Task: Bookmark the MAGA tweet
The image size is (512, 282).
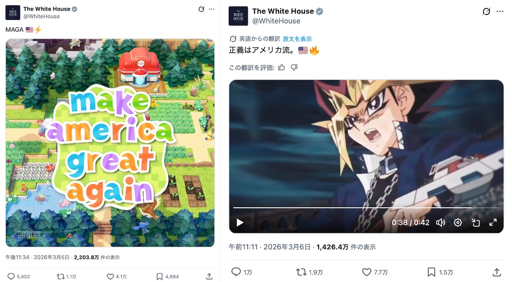Action: 160,276
